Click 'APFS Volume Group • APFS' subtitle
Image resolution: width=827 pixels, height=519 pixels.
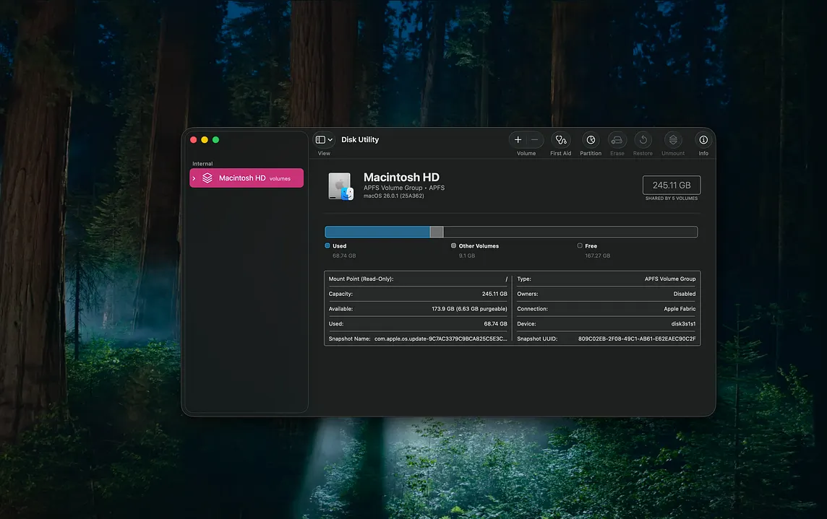coord(404,188)
